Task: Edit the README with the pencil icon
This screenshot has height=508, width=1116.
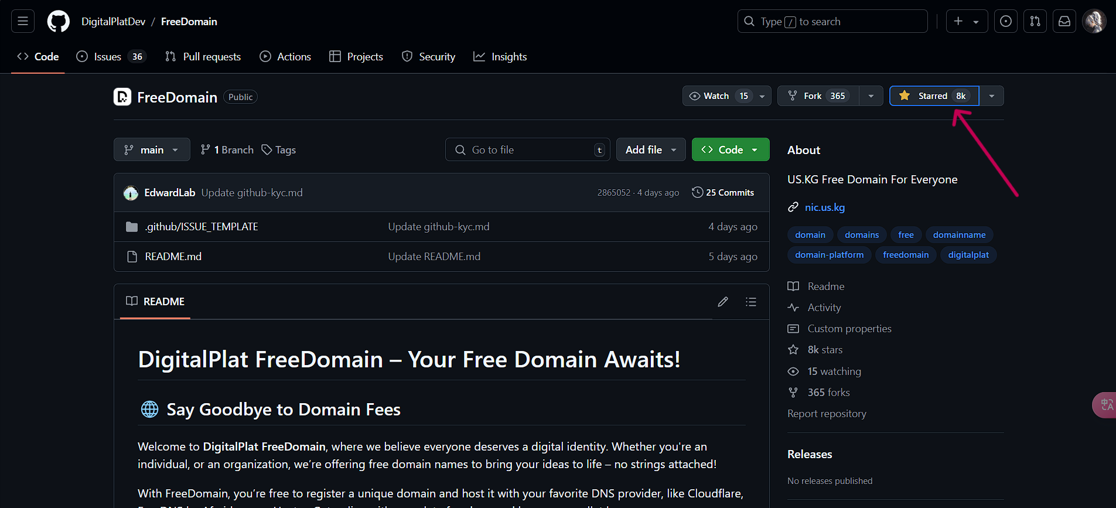Action: point(723,302)
